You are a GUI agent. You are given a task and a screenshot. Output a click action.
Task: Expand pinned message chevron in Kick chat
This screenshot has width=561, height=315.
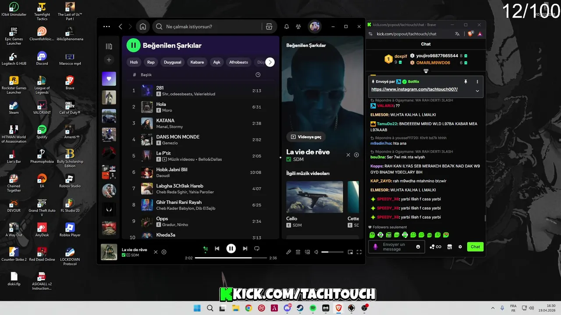[x=477, y=91]
